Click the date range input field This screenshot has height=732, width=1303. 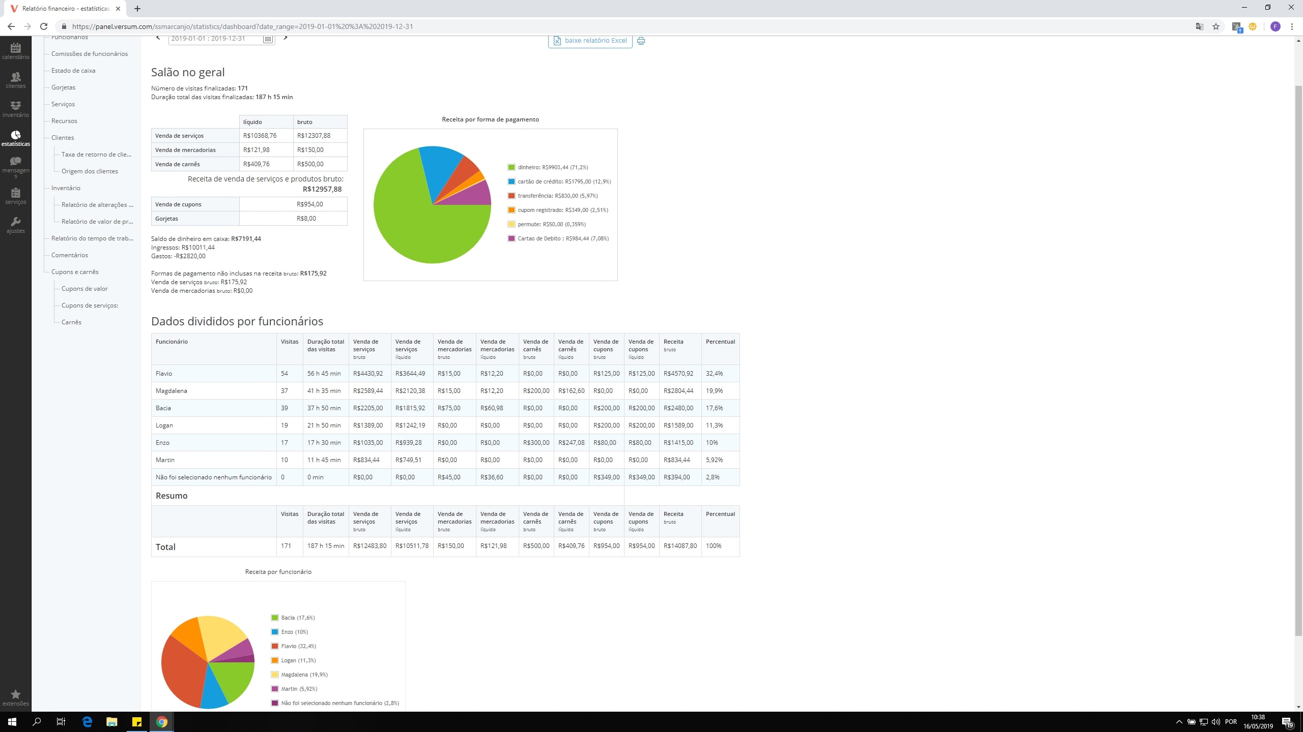click(x=215, y=39)
